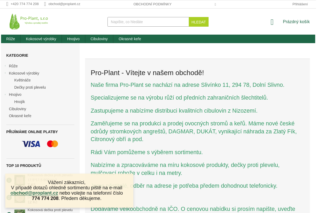This screenshot has height=213, width=320.
Task: Click the Přijímáme online platby heading
Action: pyautogui.click(x=32, y=132)
